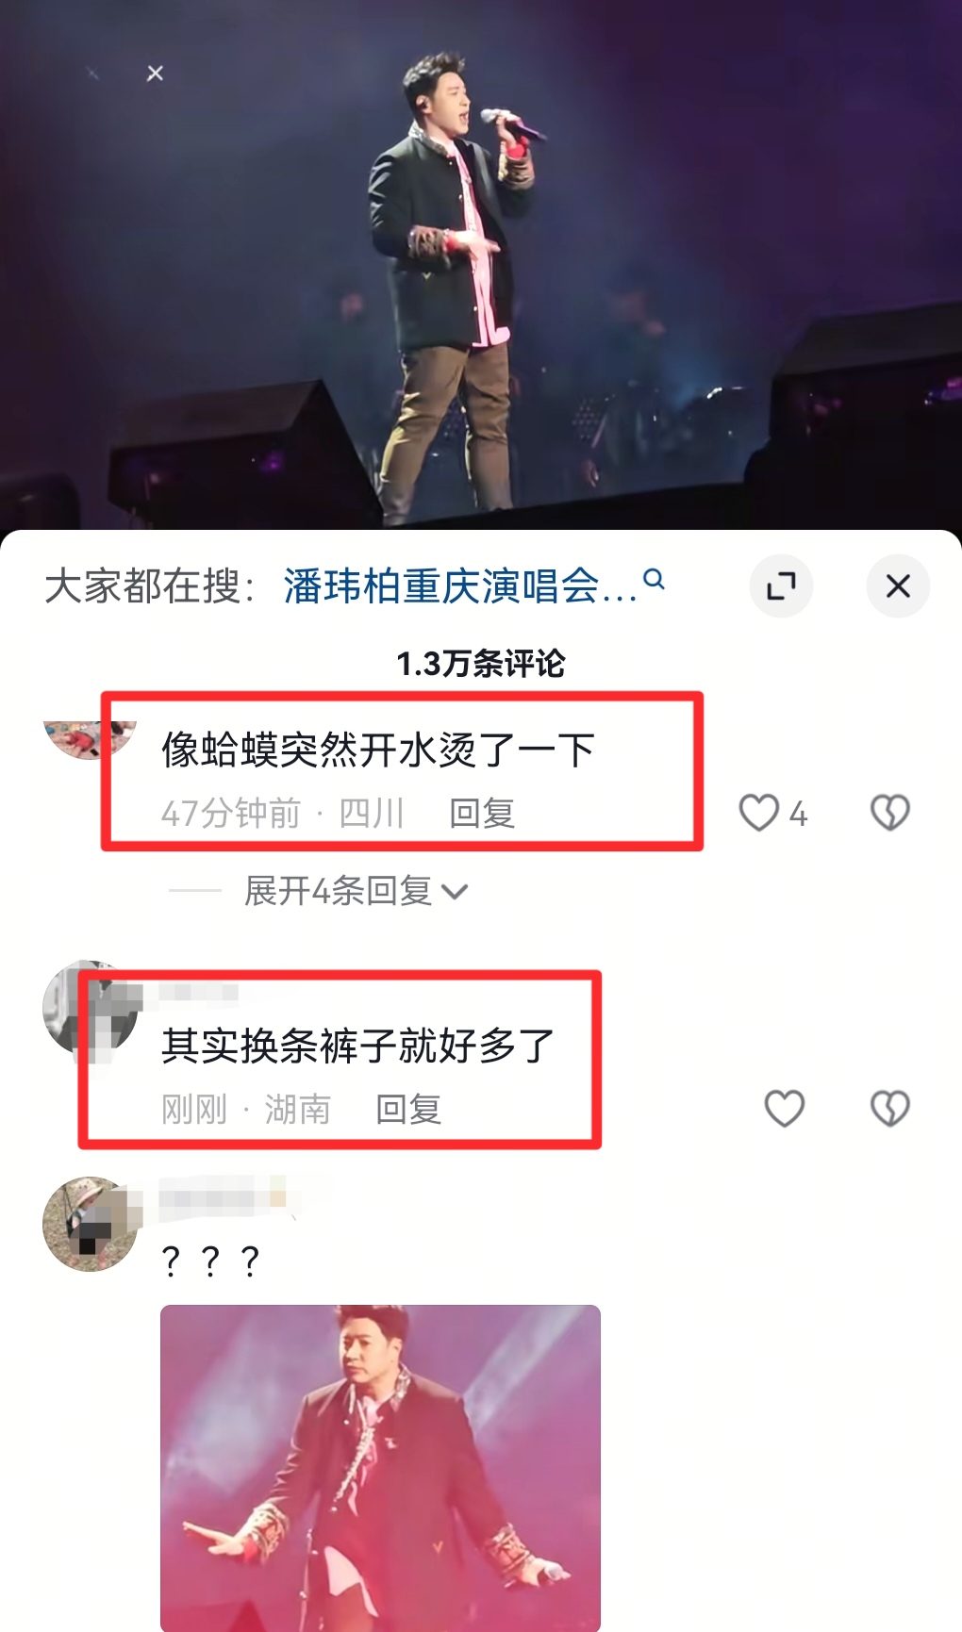
Task: Dislike the 像蛤蟆突然开水烫了一下 comment
Action: tap(889, 813)
